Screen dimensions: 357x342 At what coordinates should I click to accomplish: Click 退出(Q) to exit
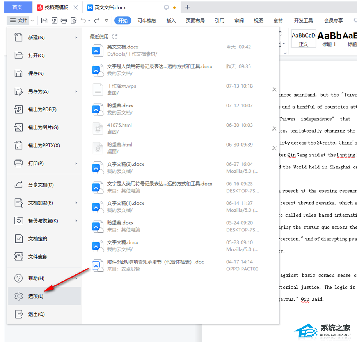[44, 314]
